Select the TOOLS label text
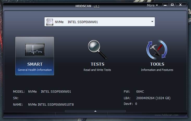Viewport: 191px width, 121px height. tap(157, 64)
